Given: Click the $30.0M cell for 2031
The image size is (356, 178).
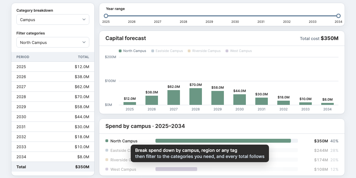Looking at the screenshot, I should pyautogui.click(x=82, y=127).
